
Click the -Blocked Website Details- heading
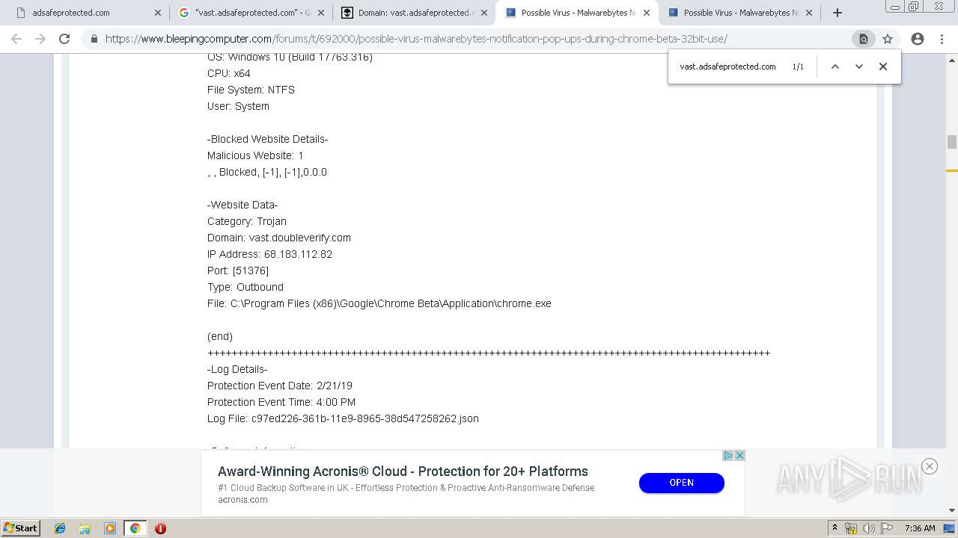[x=267, y=139]
